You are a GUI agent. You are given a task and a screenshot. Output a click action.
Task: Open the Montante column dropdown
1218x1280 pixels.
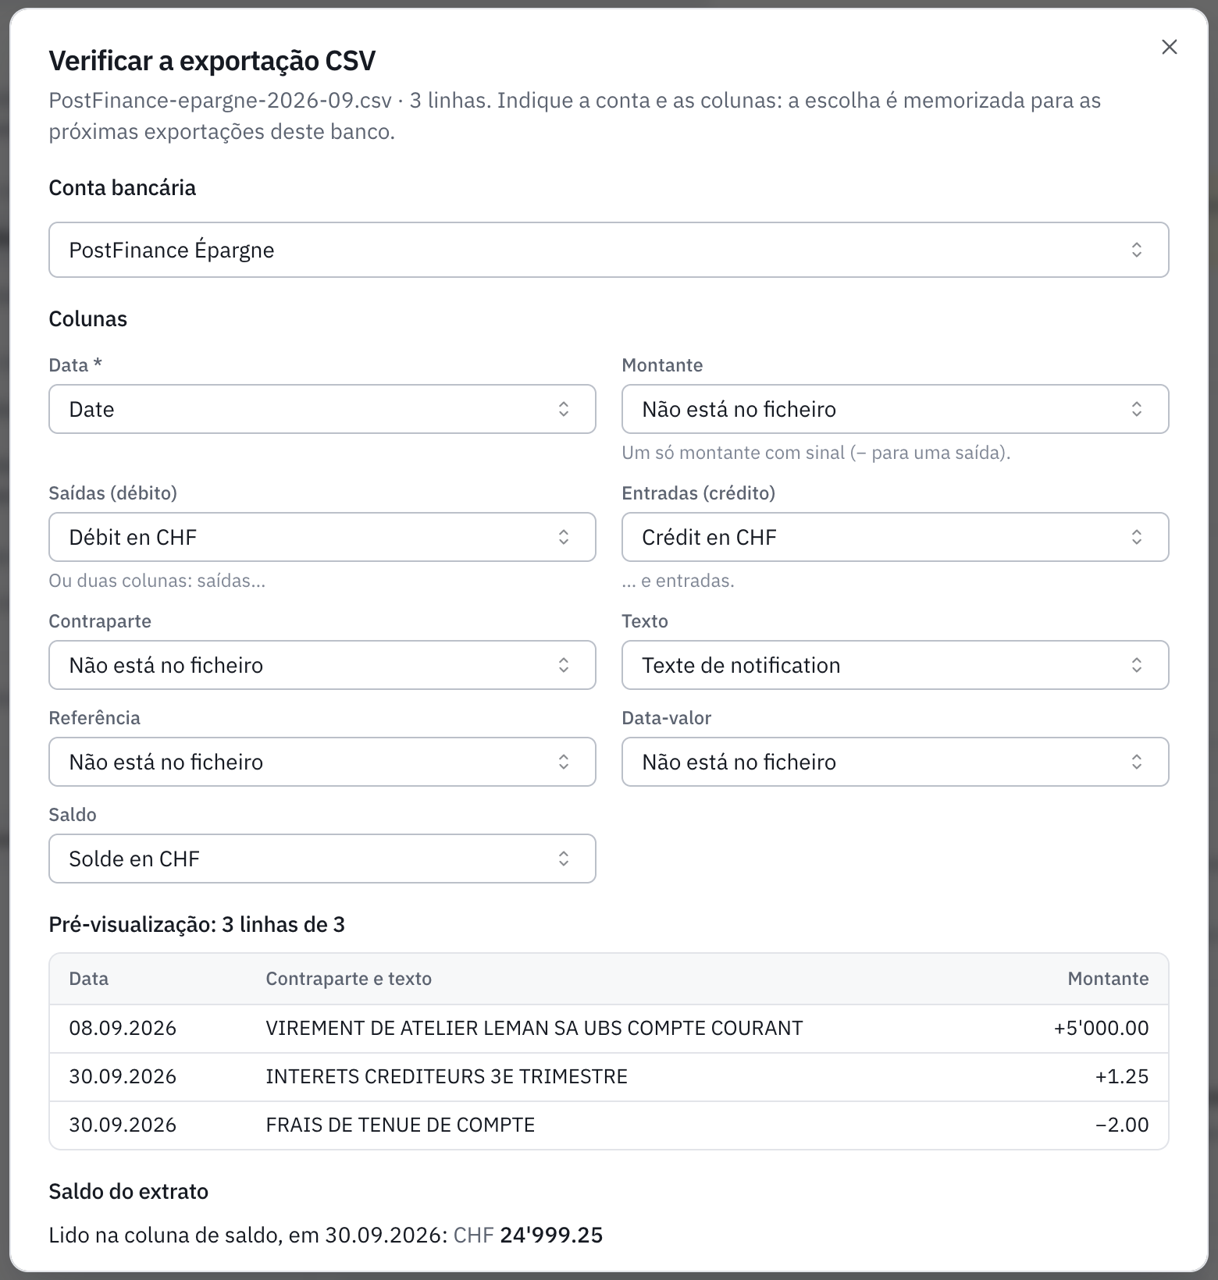(x=895, y=409)
